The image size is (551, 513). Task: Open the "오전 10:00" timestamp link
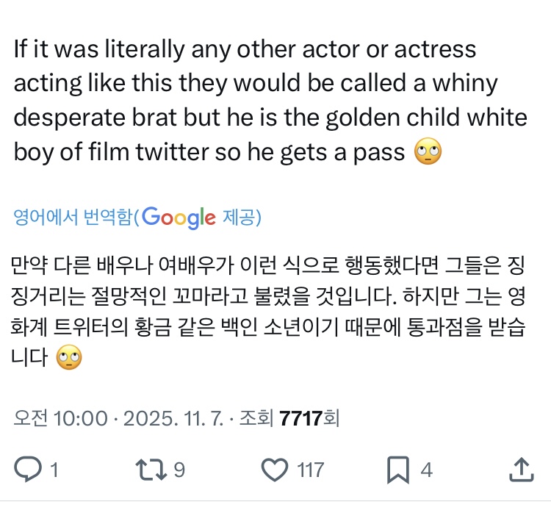click(60, 418)
